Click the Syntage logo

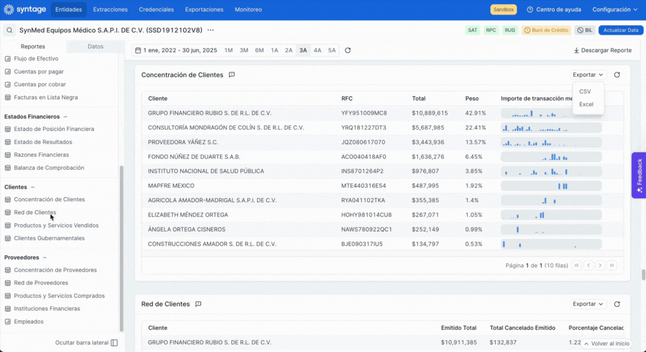pos(25,10)
